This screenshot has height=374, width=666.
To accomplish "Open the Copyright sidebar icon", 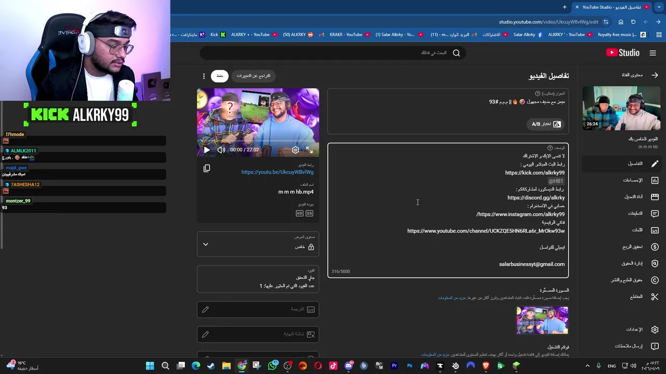I will click(655, 280).
